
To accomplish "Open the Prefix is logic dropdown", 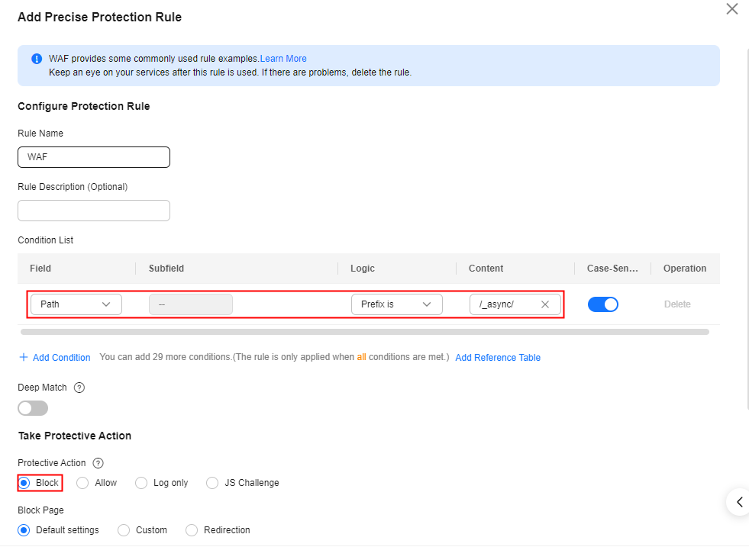I will [x=396, y=304].
